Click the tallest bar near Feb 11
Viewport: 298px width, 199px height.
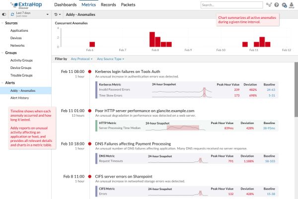pyautogui.click(x=262, y=42)
